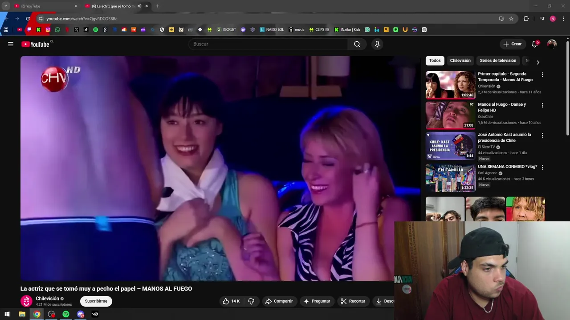Open OBS Studio from the taskbar
570x320 pixels.
point(51,314)
